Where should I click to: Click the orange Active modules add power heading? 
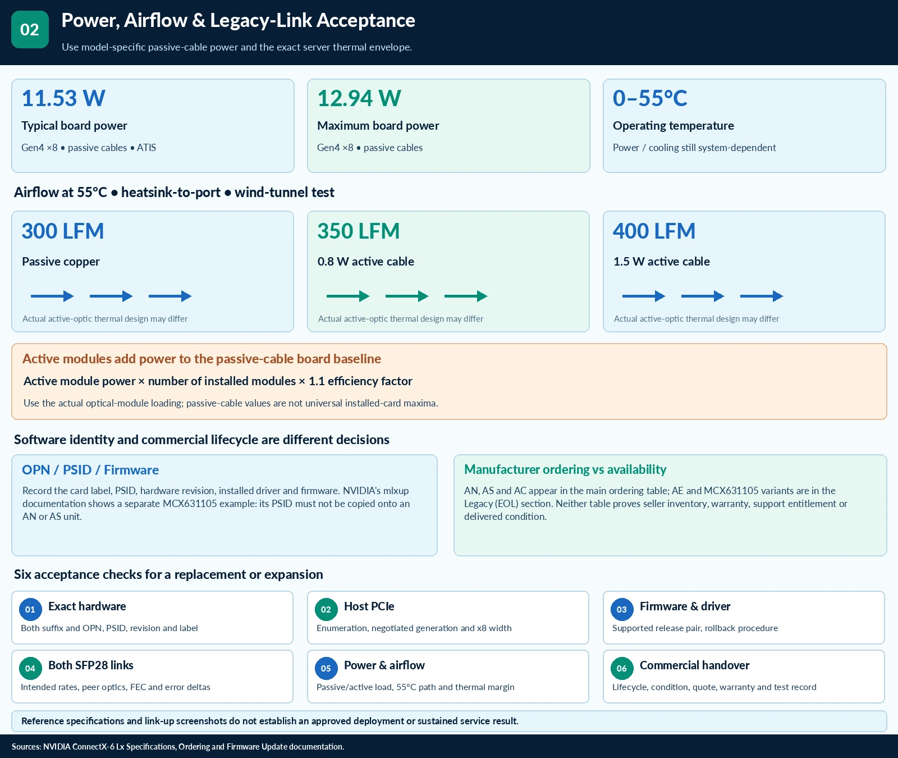(202, 359)
